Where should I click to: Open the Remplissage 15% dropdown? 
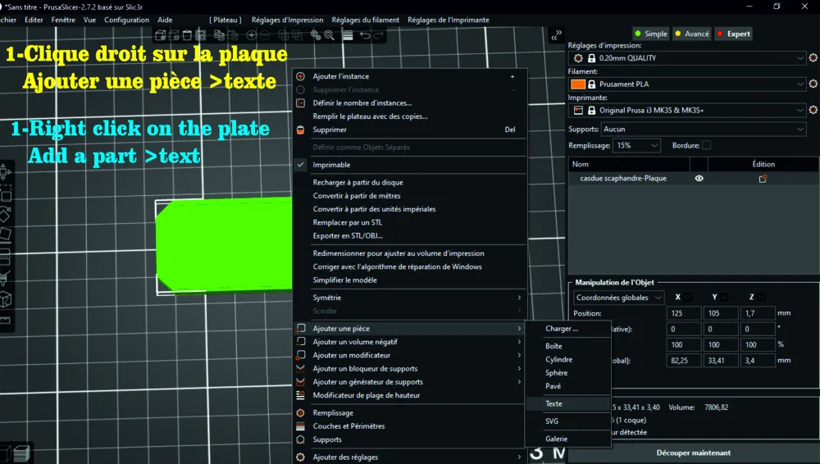point(636,145)
